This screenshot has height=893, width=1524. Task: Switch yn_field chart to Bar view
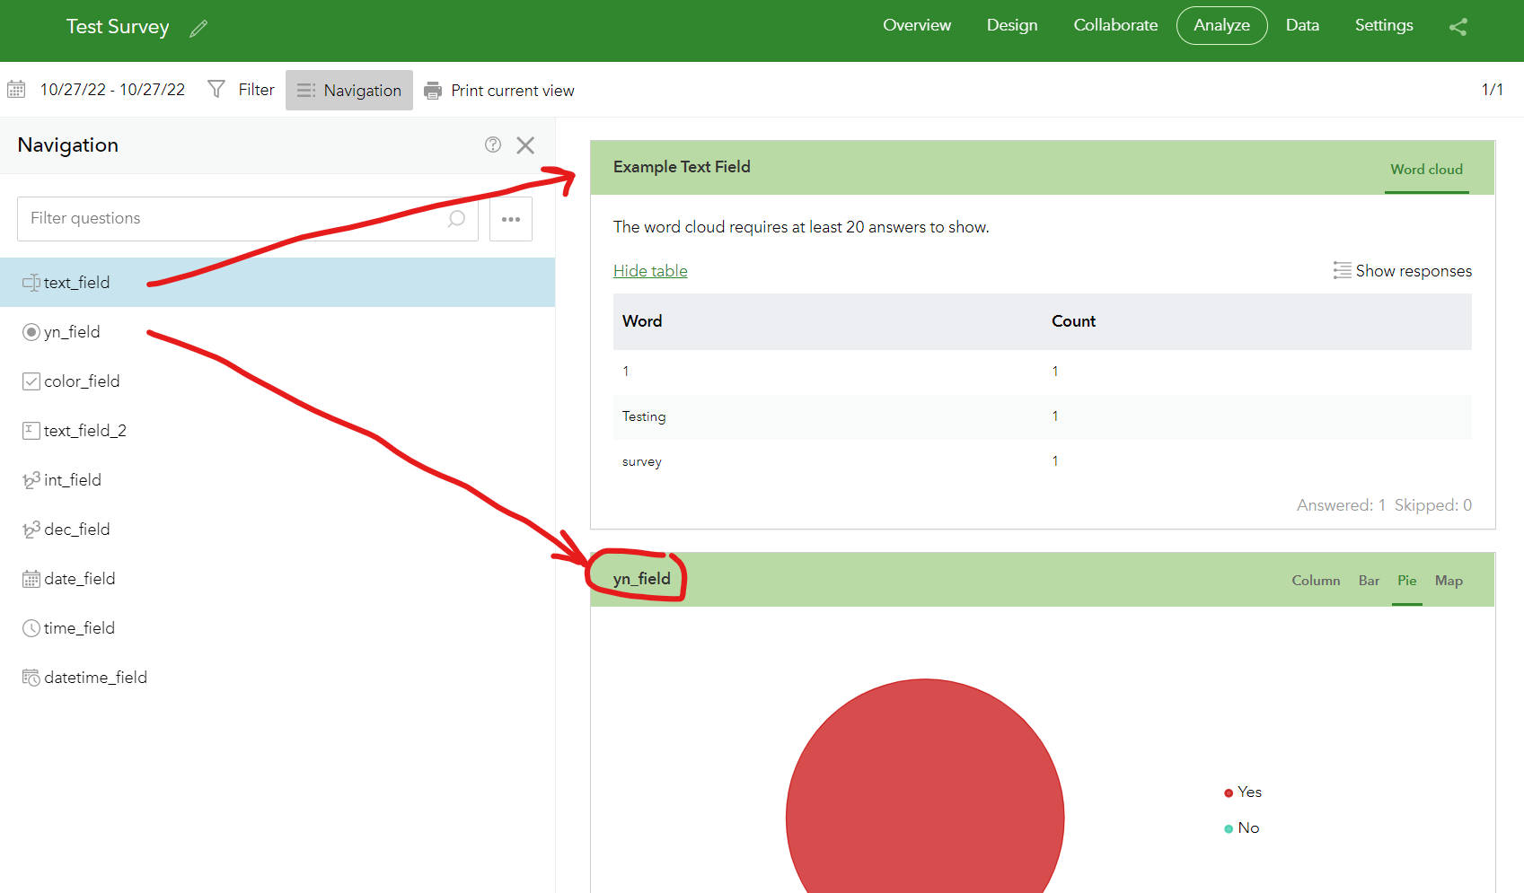(x=1368, y=580)
